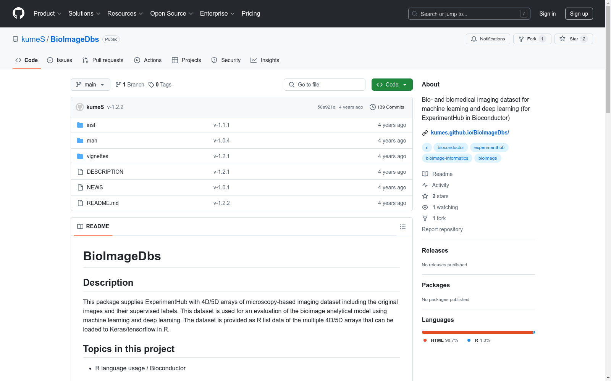Open the GitHub homepage logo
611x381 pixels.
click(18, 13)
